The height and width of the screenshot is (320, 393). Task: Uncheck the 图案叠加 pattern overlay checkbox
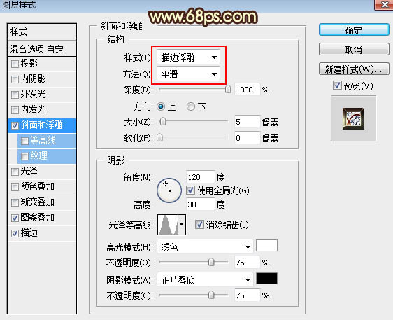pos(15,218)
